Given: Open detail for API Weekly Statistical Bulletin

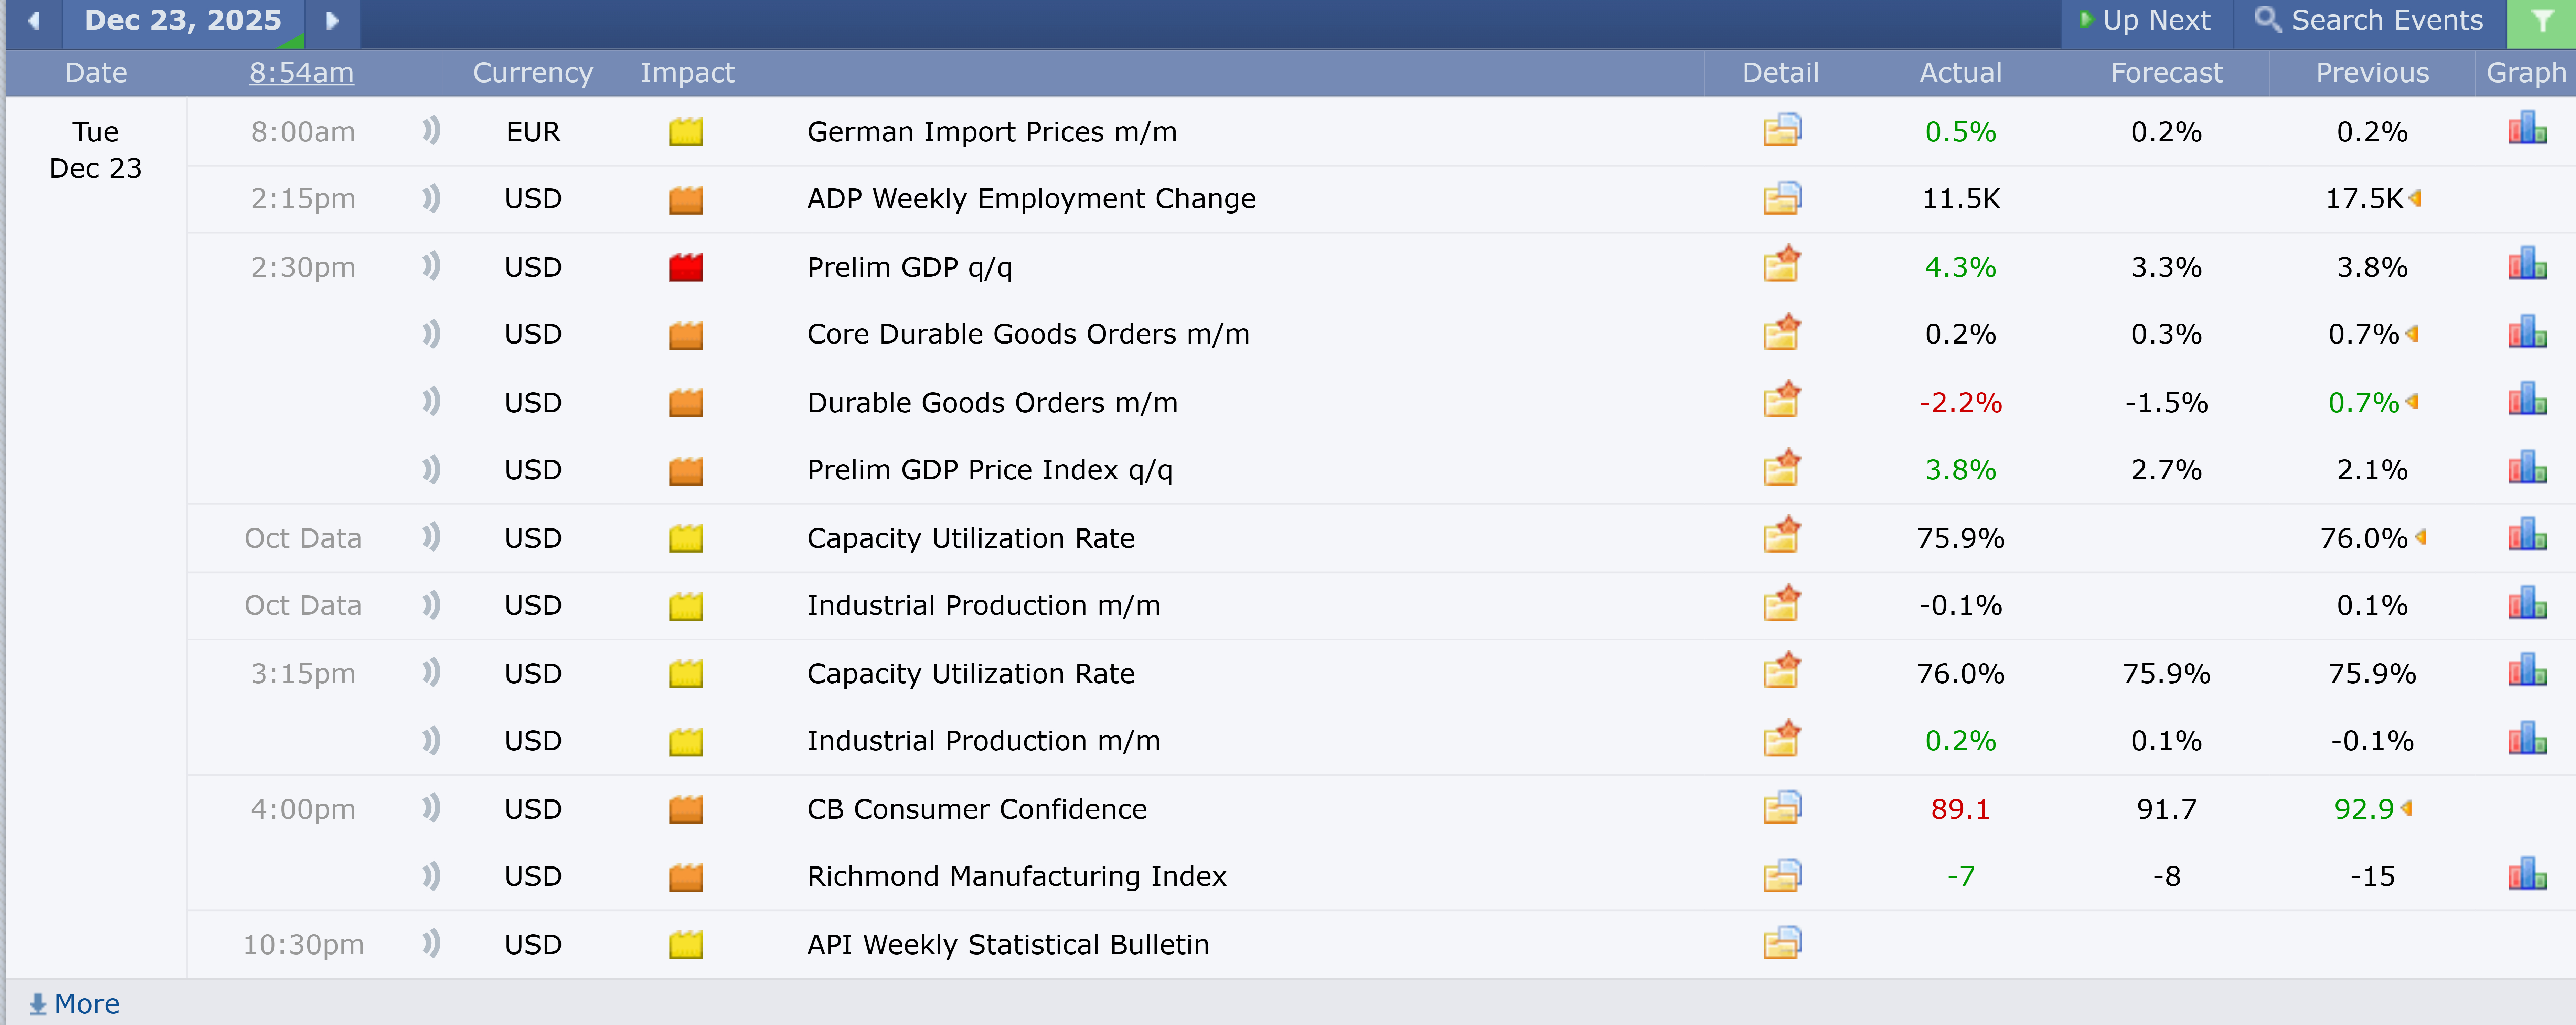Looking at the screenshot, I should point(1781,943).
